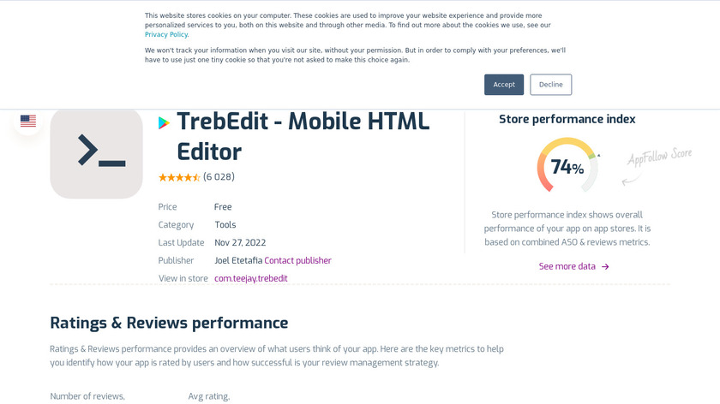Click the Google Play store icon
The height and width of the screenshot is (404, 720).
(x=164, y=123)
